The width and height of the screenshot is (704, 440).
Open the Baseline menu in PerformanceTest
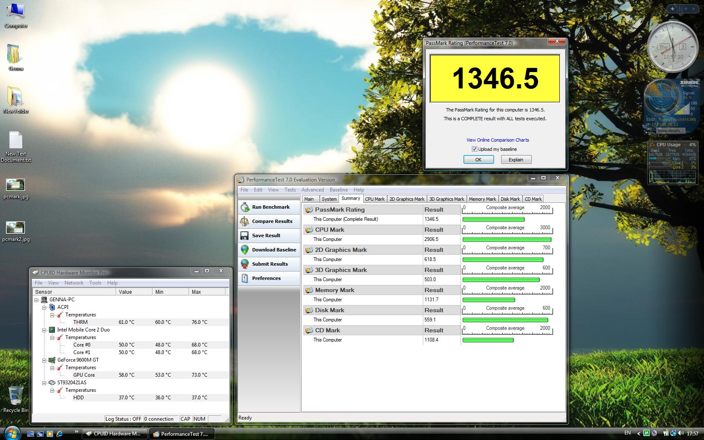pos(339,190)
